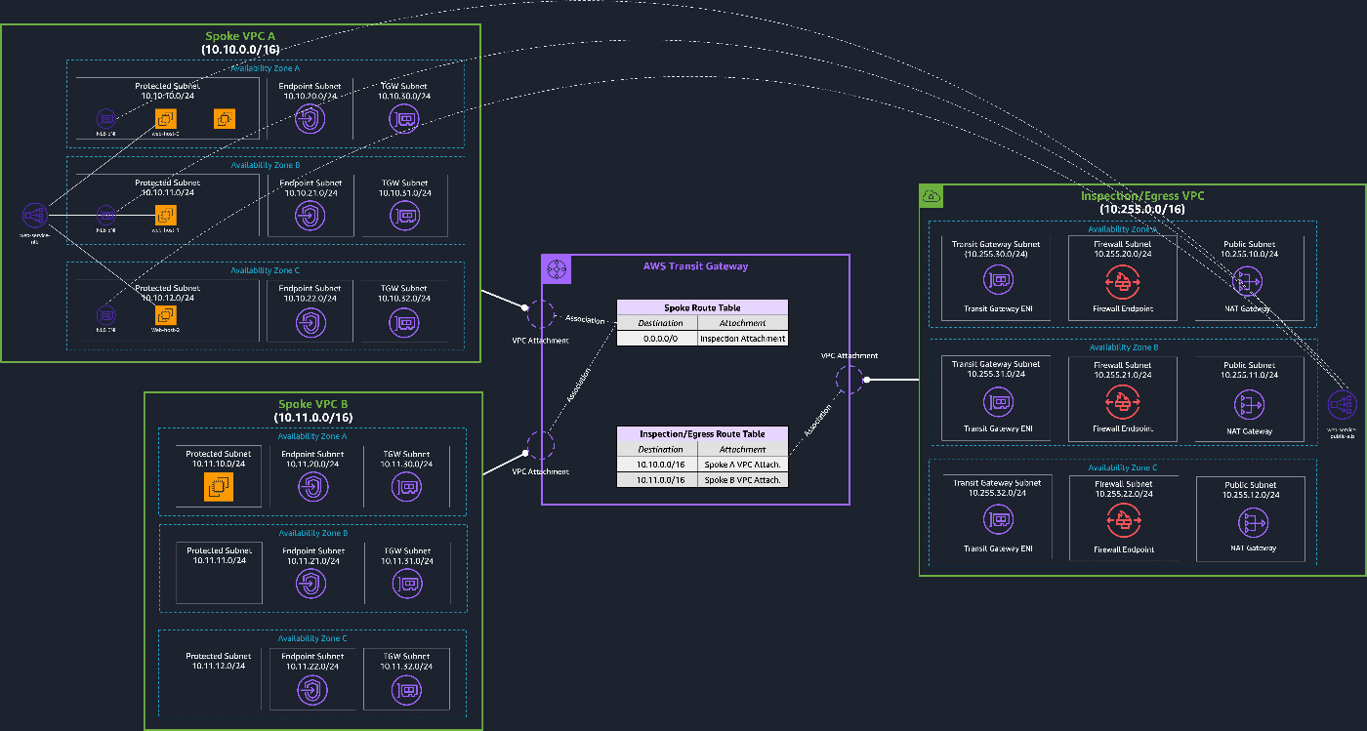The height and width of the screenshot is (731, 1367).
Task: Click the "Inspection Attachment" cell
Action: (742, 339)
